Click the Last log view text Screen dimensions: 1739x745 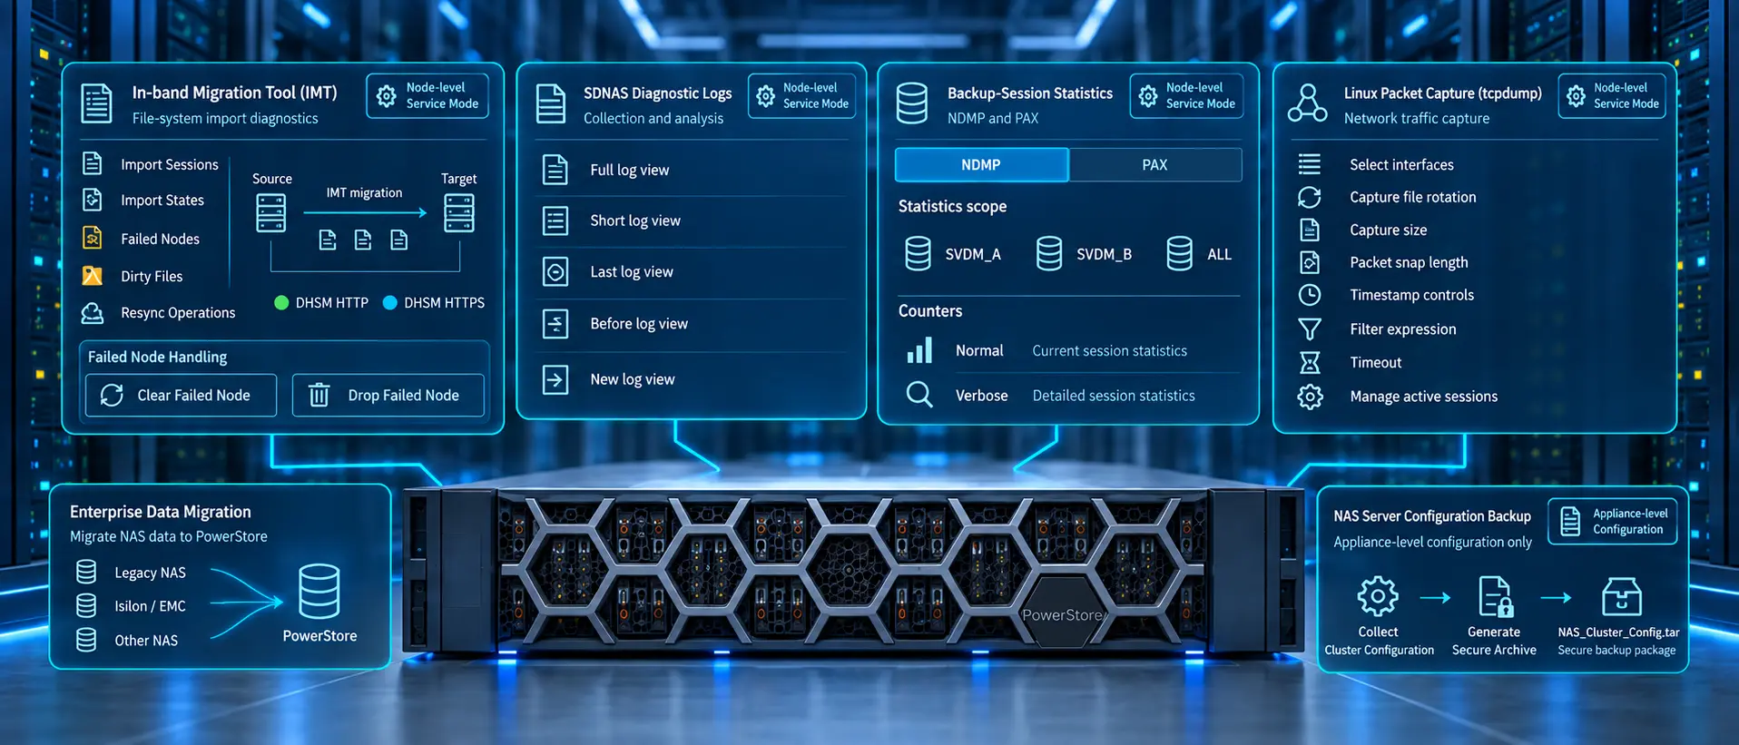(x=632, y=271)
